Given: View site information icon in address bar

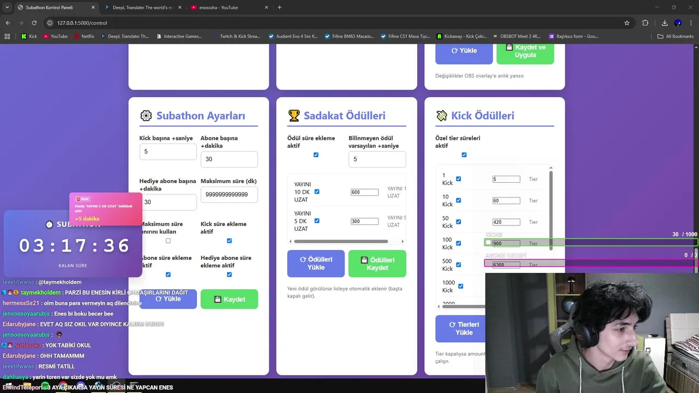Looking at the screenshot, I should (50, 23).
